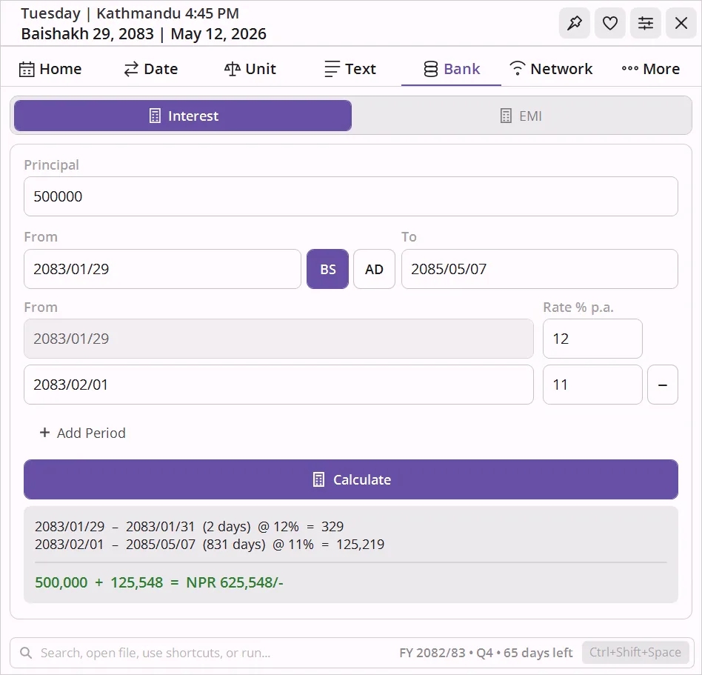
Task: Click the three-dots icon beside More
Action: coord(630,68)
